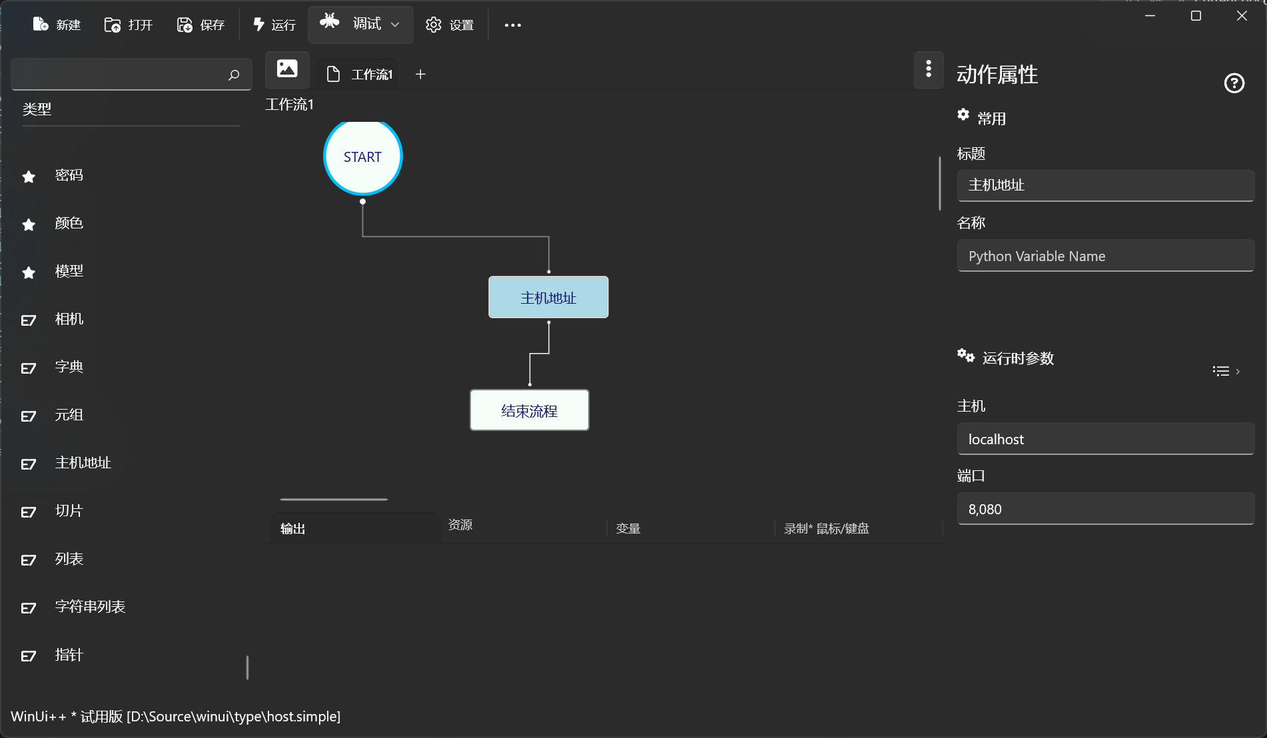Viewport: 1267px width, 738px height.
Task: Select the 字典 type in the list
Action: point(69,367)
